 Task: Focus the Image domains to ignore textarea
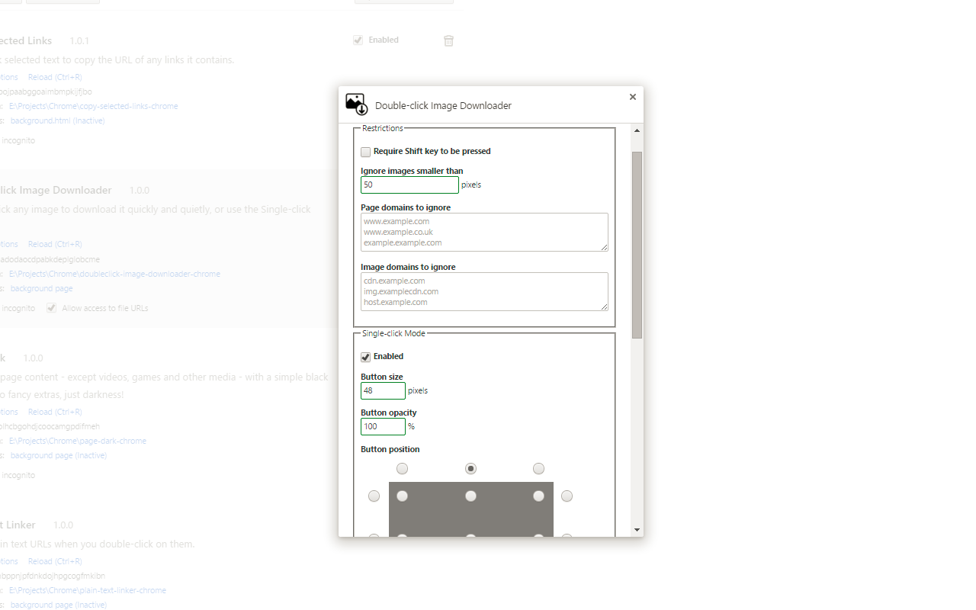coord(484,291)
